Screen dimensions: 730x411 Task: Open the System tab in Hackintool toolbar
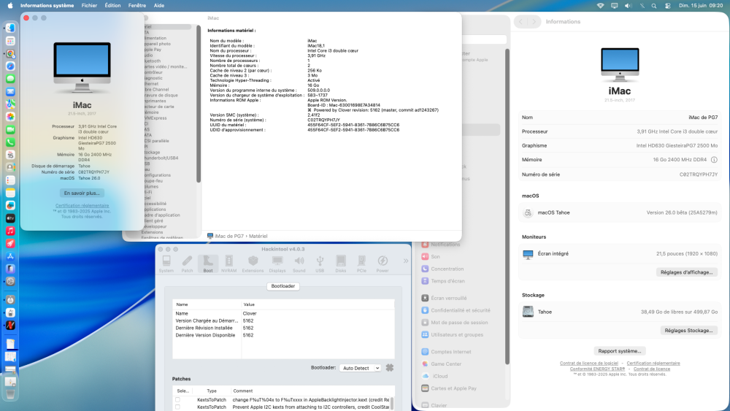pos(166,264)
